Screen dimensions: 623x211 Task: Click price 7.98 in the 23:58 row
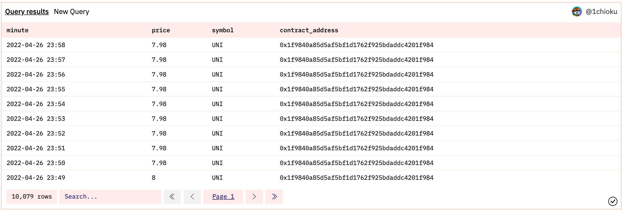[x=159, y=45]
